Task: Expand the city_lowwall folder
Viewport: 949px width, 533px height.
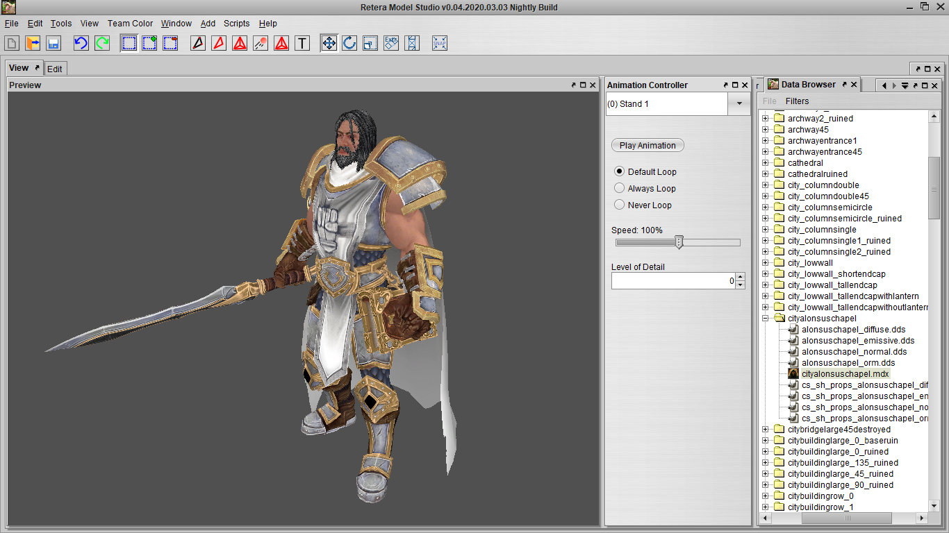Action: (766, 263)
